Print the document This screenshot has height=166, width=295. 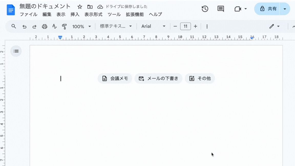coord(44,27)
